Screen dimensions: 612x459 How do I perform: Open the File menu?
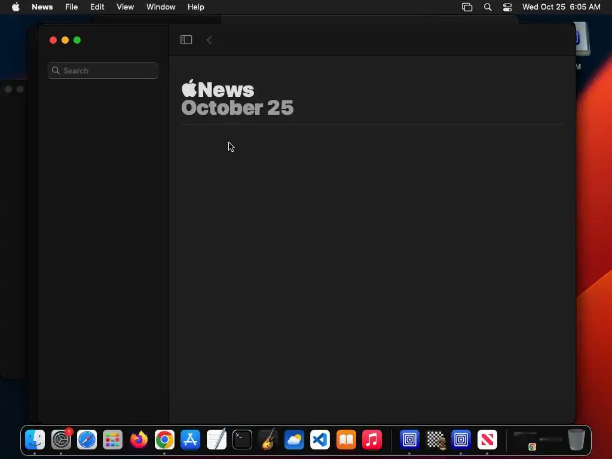coord(72,7)
